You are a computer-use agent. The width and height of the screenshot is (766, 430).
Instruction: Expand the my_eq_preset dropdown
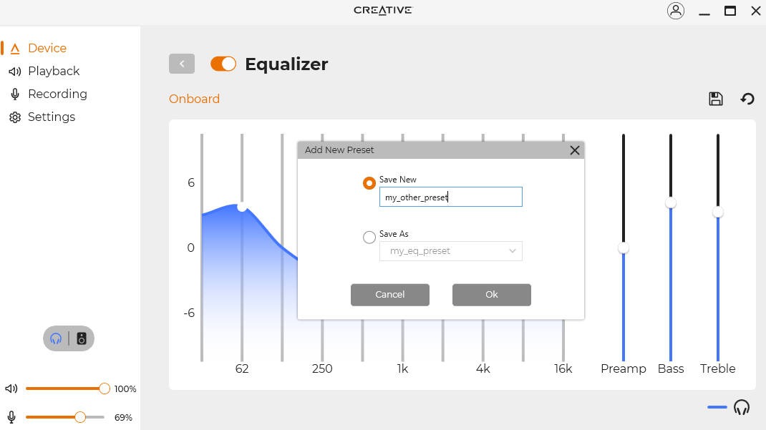(x=513, y=251)
